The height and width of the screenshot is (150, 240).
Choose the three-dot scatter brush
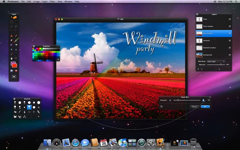(24, 117)
